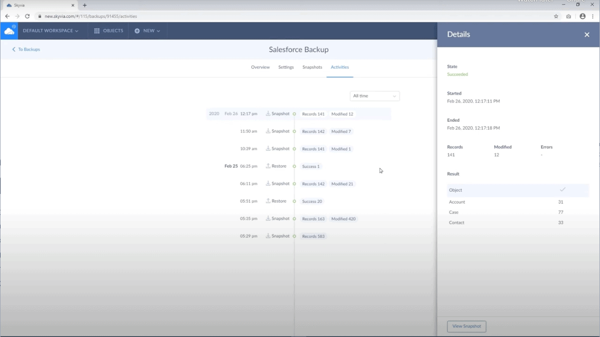The height and width of the screenshot is (337, 600).
Task: Click the View Snapshot button
Action: 466,326
